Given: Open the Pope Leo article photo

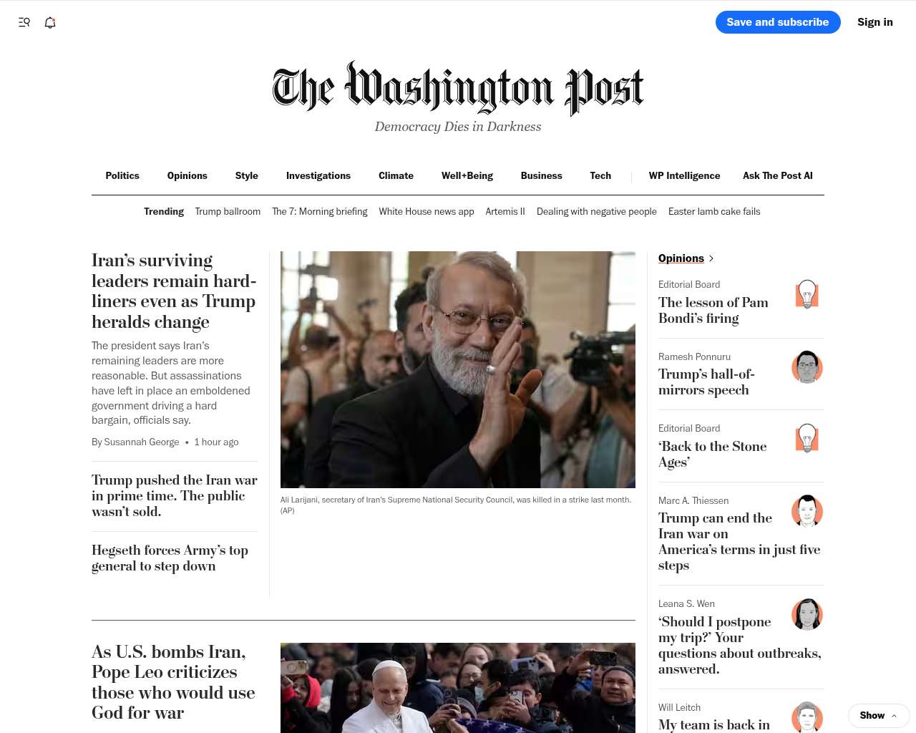Looking at the screenshot, I should (458, 688).
